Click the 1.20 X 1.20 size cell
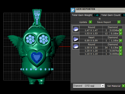Image resolution: width=125 pixels, height=94 pixels. click(x=91, y=51)
